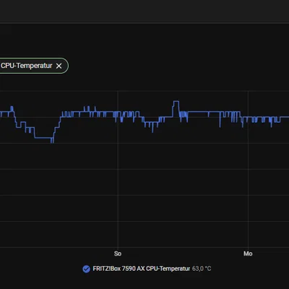
Task: Remove the CPU-Temperatur chip with its X
Action: [59, 66]
